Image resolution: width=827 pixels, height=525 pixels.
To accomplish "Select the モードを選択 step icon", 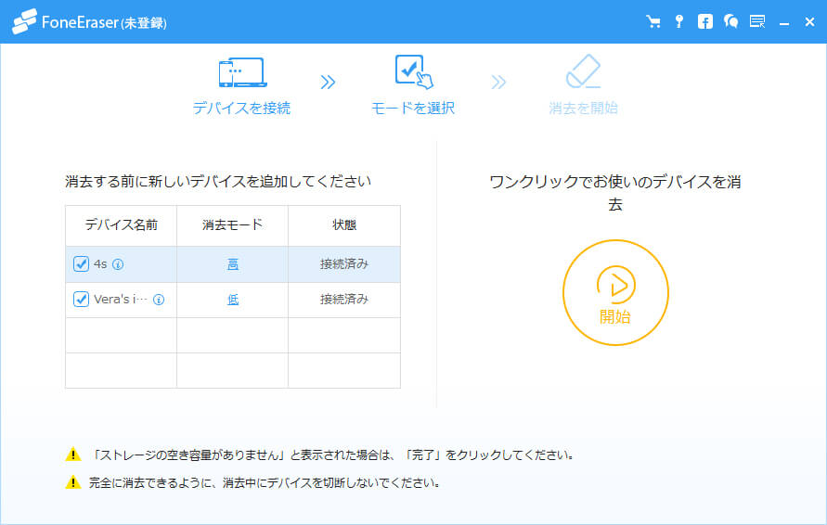I will tap(414, 71).
